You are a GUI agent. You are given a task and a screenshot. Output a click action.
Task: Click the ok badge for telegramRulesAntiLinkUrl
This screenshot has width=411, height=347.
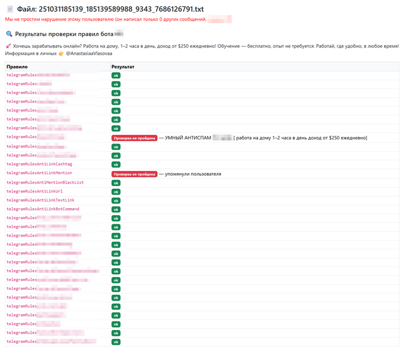click(116, 192)
